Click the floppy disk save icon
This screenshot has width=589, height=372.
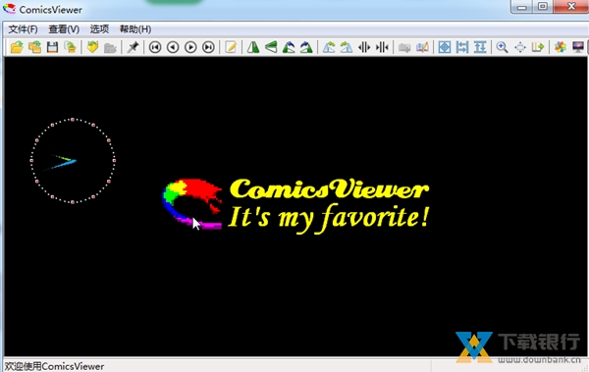pyautogui.click(x=52, y=47)
